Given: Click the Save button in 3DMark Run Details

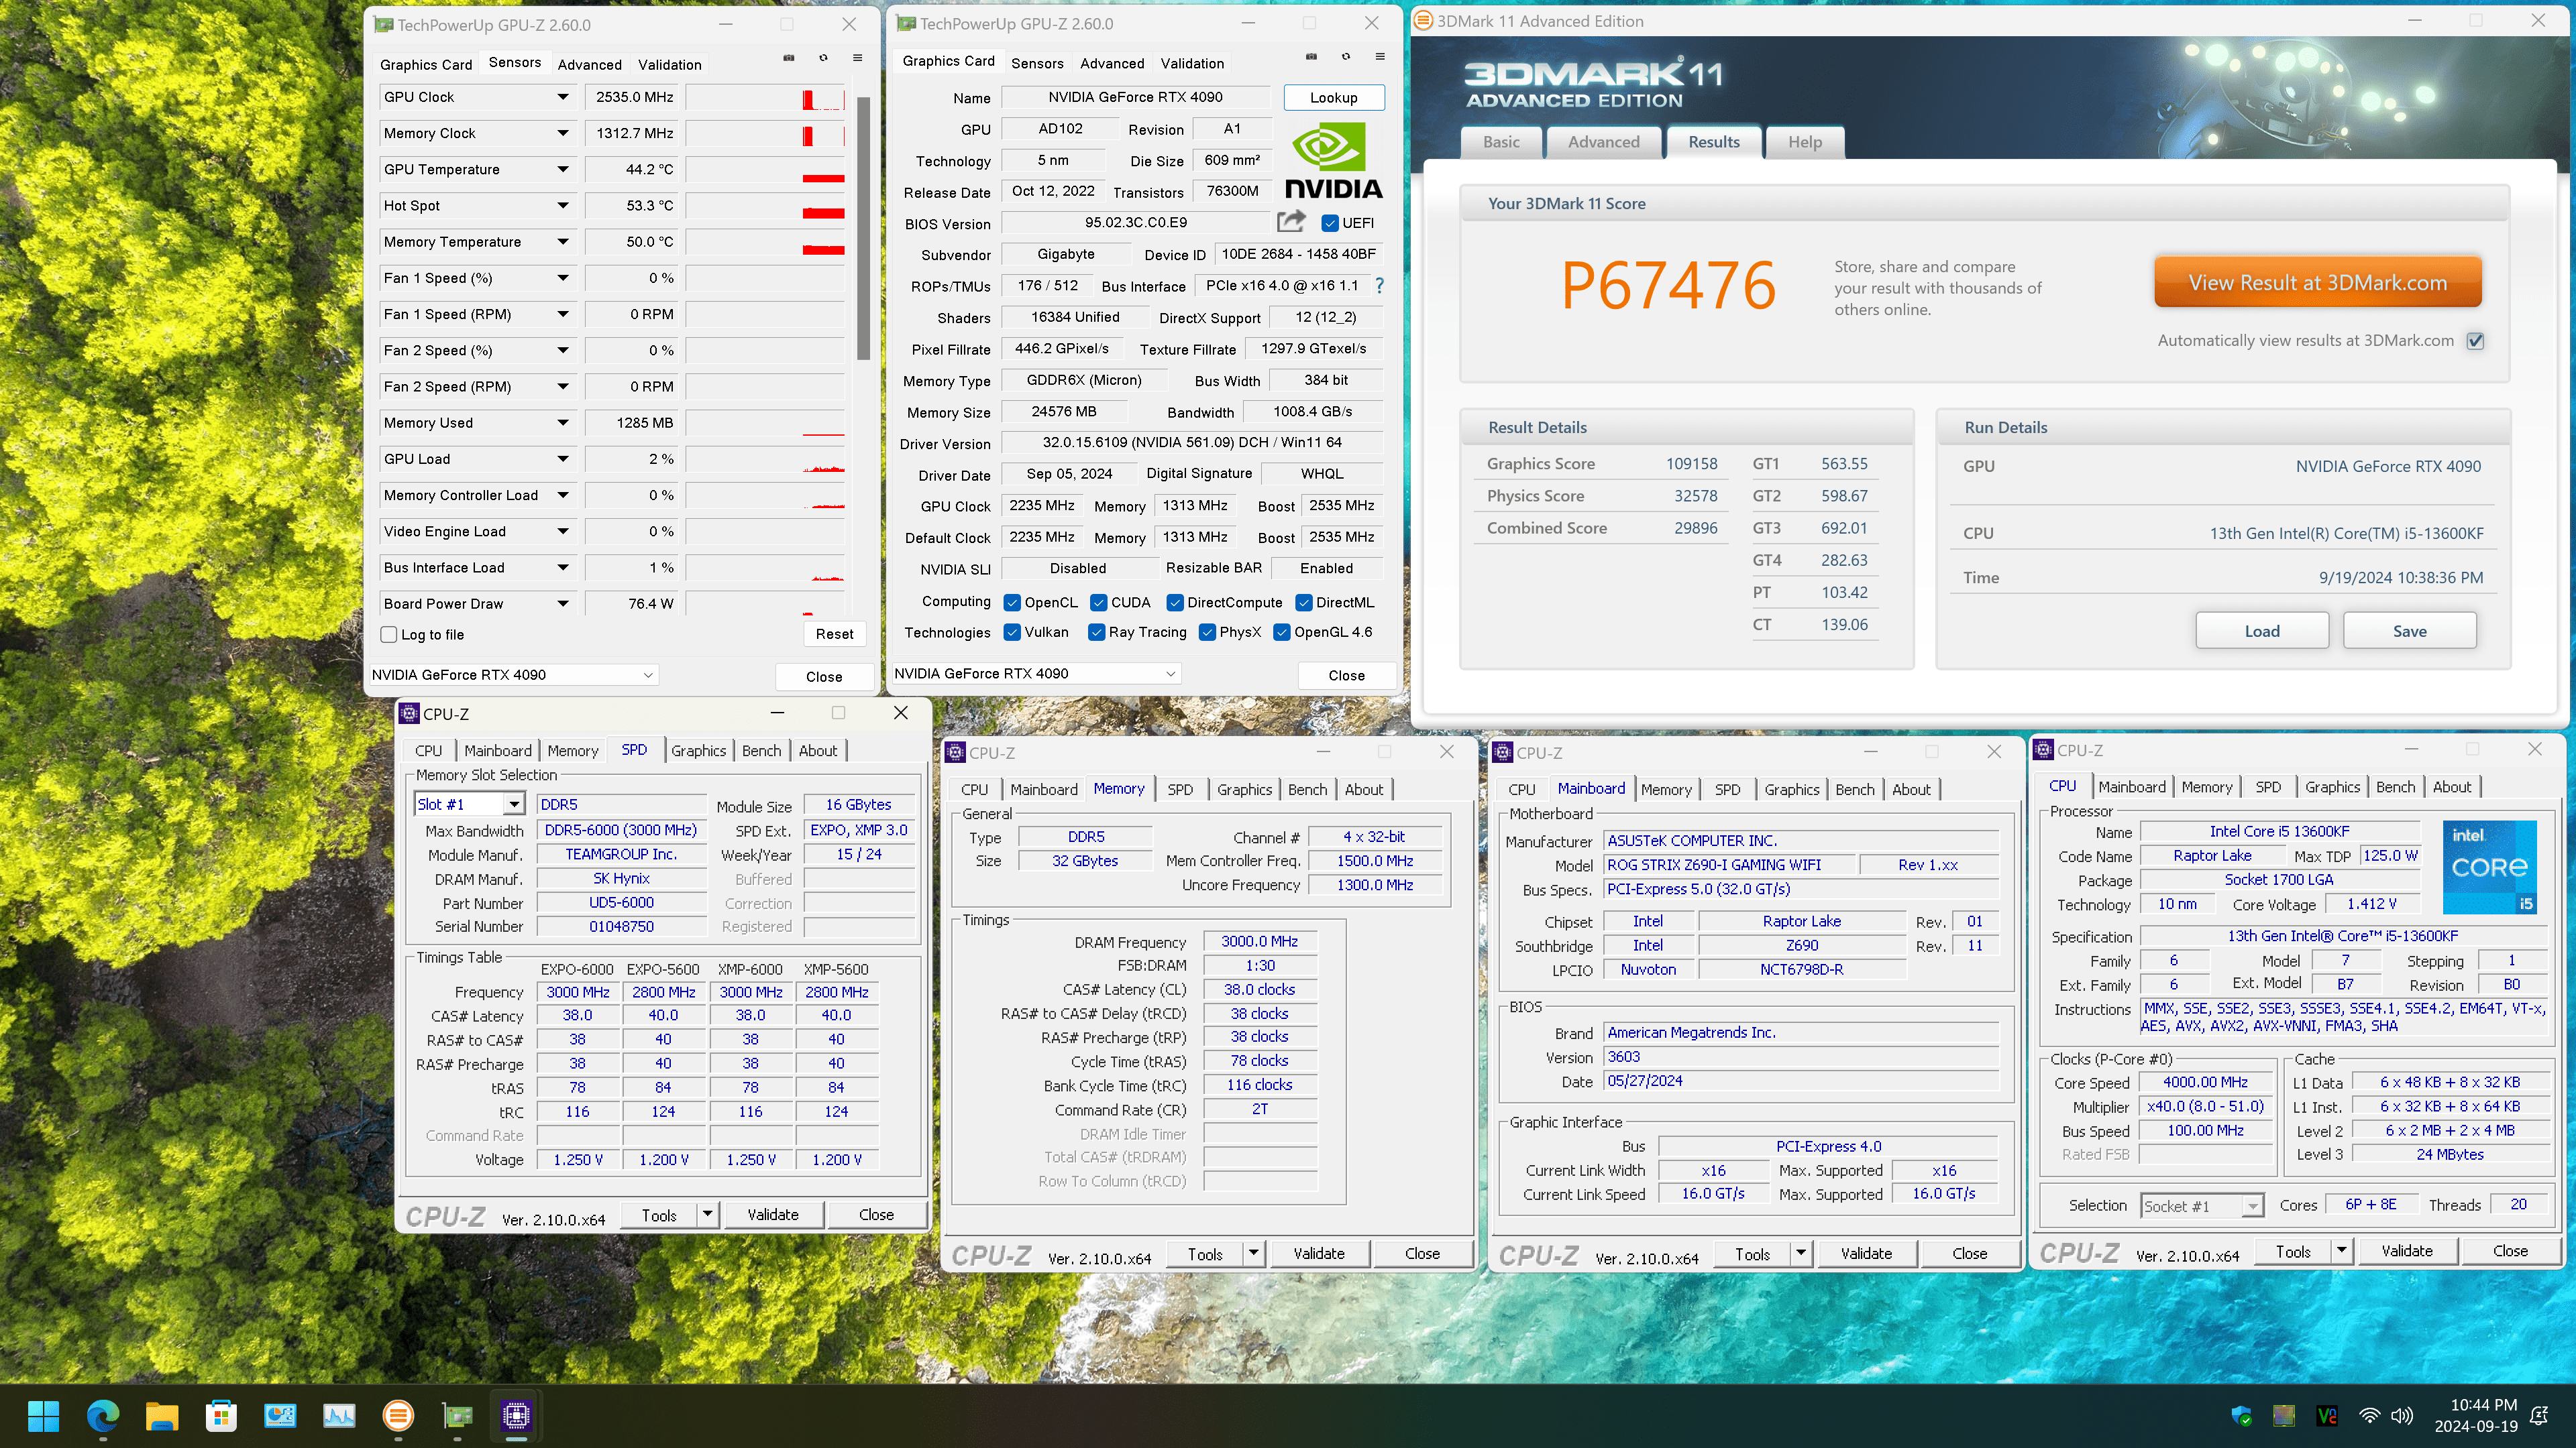Looking at the screenshot, I should click(x=2409, y=631).
